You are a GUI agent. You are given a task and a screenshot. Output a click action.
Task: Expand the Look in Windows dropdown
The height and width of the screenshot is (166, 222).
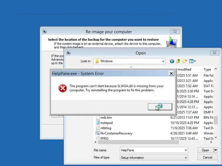[163, 61]
